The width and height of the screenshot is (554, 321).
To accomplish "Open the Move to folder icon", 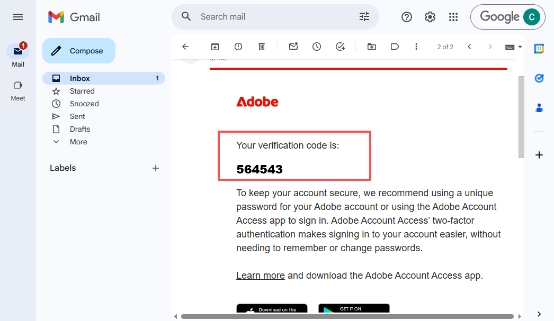I will point(372,47).
